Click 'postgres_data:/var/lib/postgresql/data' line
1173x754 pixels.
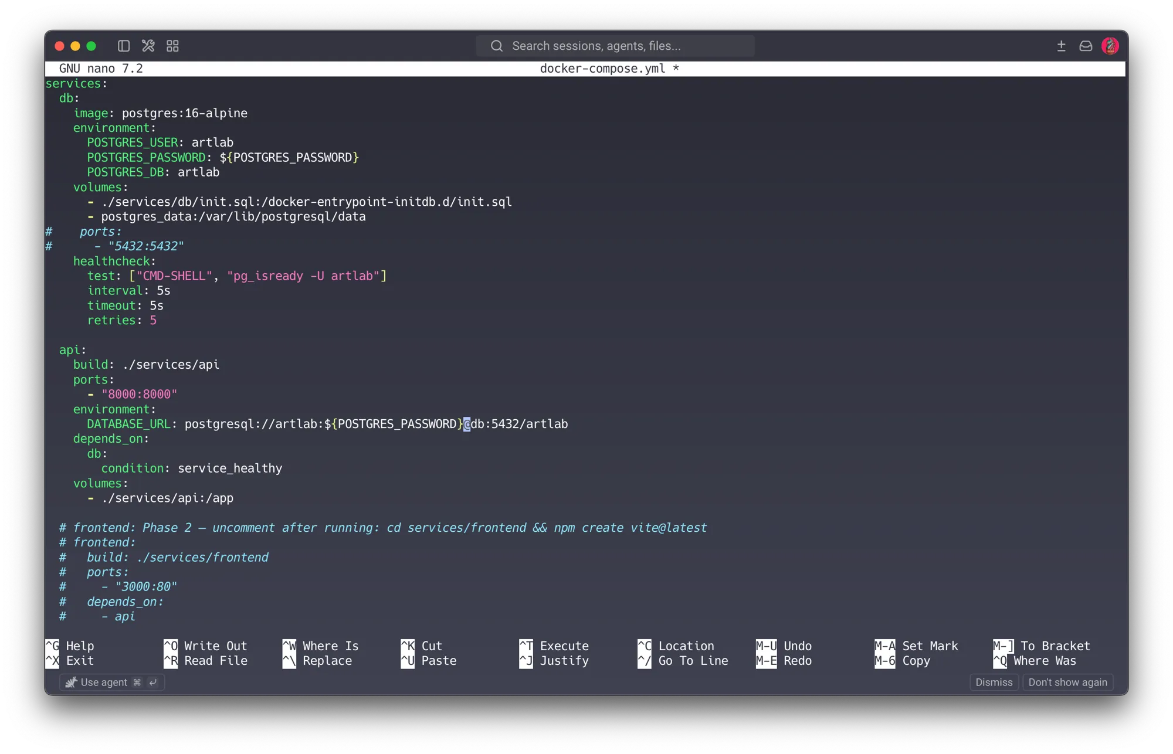pyautogui.click(x=226, y=216)
